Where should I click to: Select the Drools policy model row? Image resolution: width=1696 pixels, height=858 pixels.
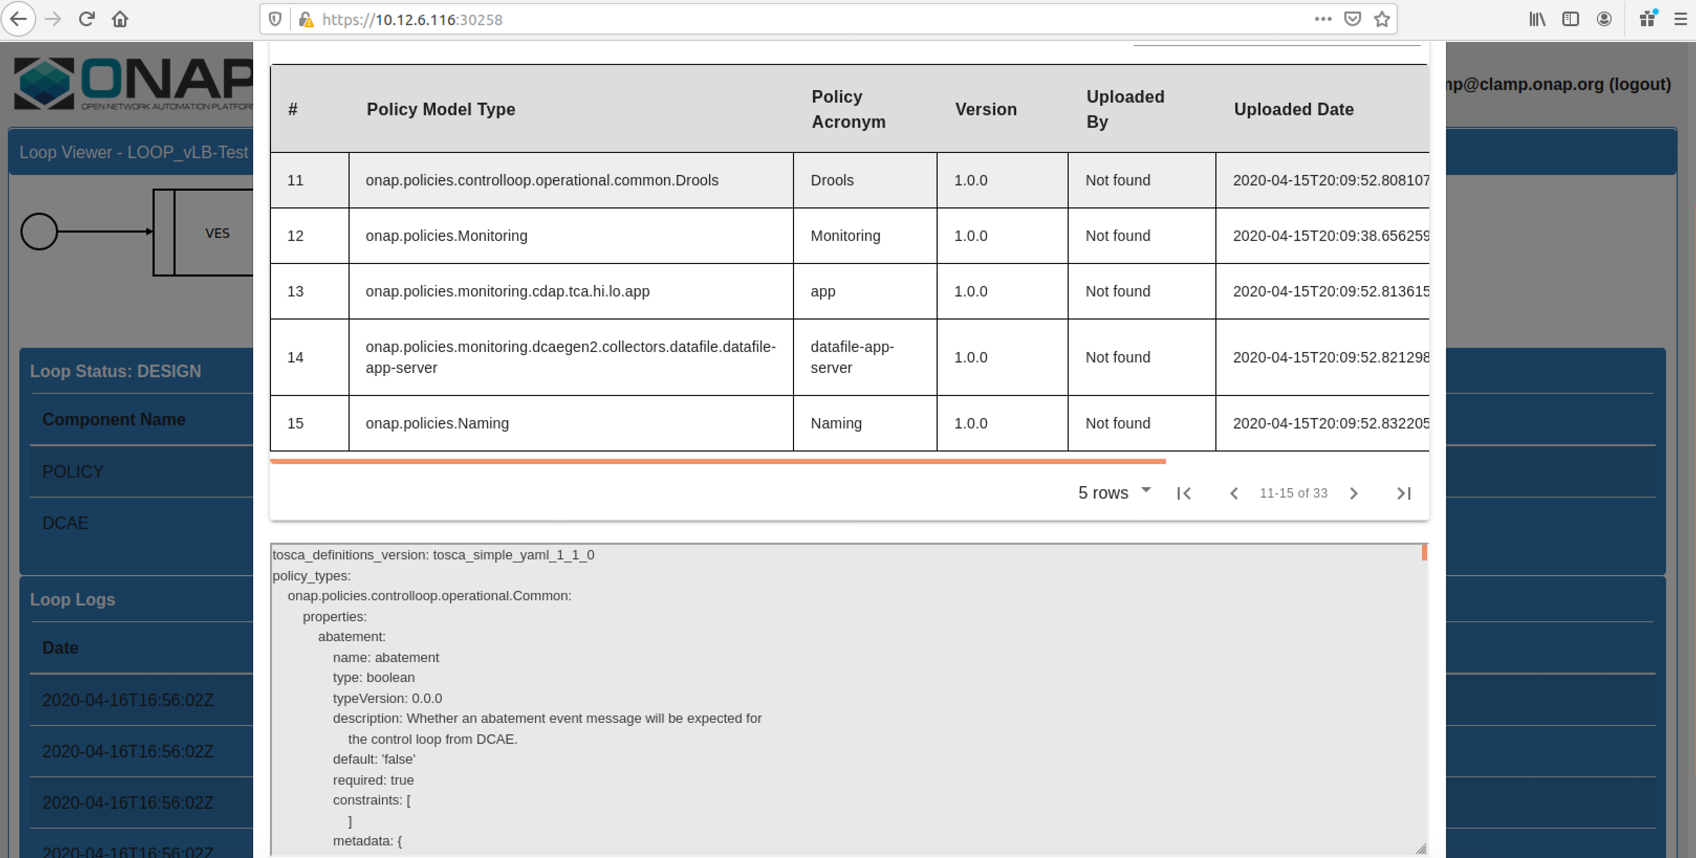point(850,180)
